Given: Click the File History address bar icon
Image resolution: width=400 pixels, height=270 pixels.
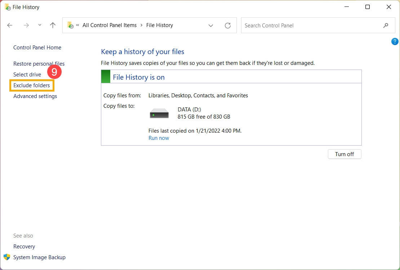Looking at the screenshot, I should [70, 25].
